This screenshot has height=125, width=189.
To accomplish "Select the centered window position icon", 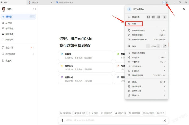I will point(153,17).
